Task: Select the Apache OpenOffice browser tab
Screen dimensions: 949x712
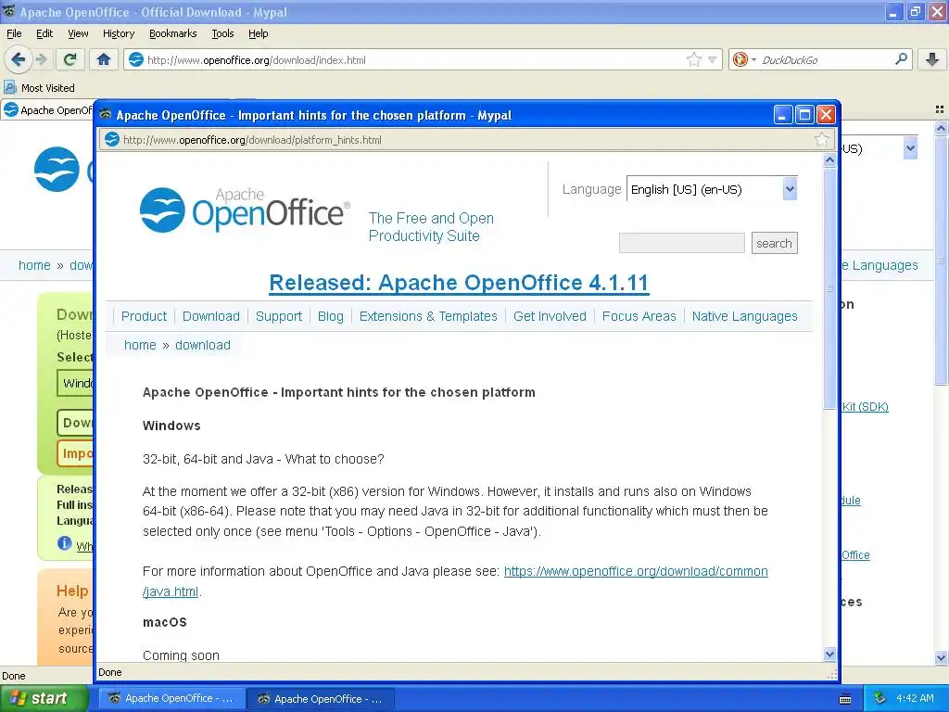Action: [48, 110]
